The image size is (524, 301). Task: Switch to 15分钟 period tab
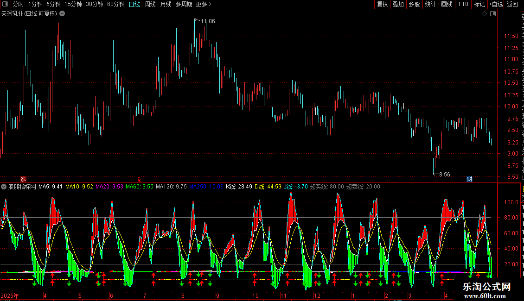pyautogui.click(x=73, y=4)
